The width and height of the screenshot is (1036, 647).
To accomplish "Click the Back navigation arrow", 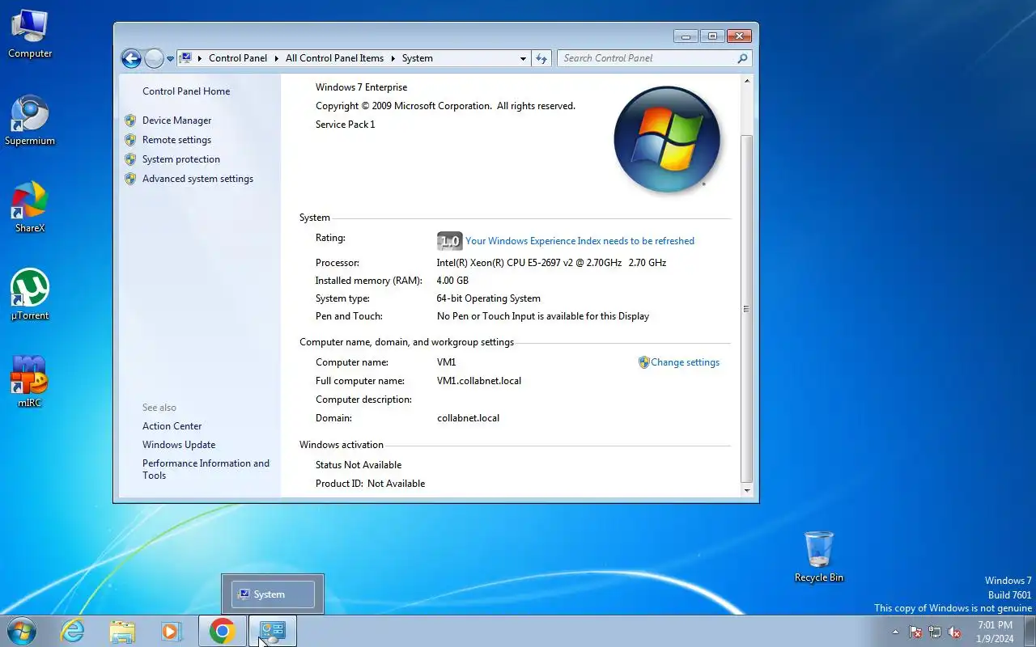I will [x=131, y=58].
